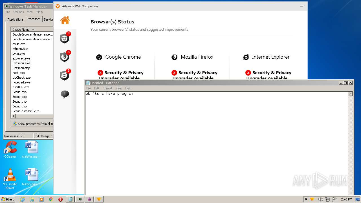Switch to Adaware Web Companion taskbar button
This screenshot has height=203, width=361.
pyautogui.click(x=99, y=199)
